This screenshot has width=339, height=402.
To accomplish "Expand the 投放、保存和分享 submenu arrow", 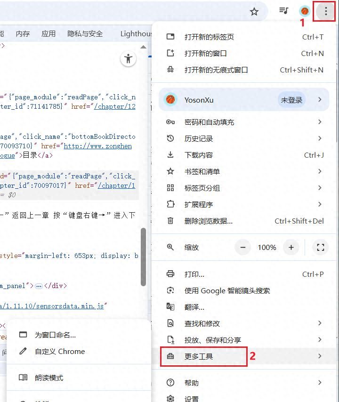I will [320, 340].
